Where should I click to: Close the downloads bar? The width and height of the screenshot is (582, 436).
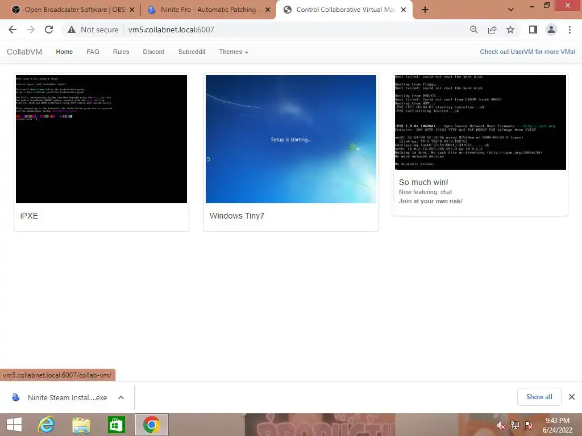[572, 397]
